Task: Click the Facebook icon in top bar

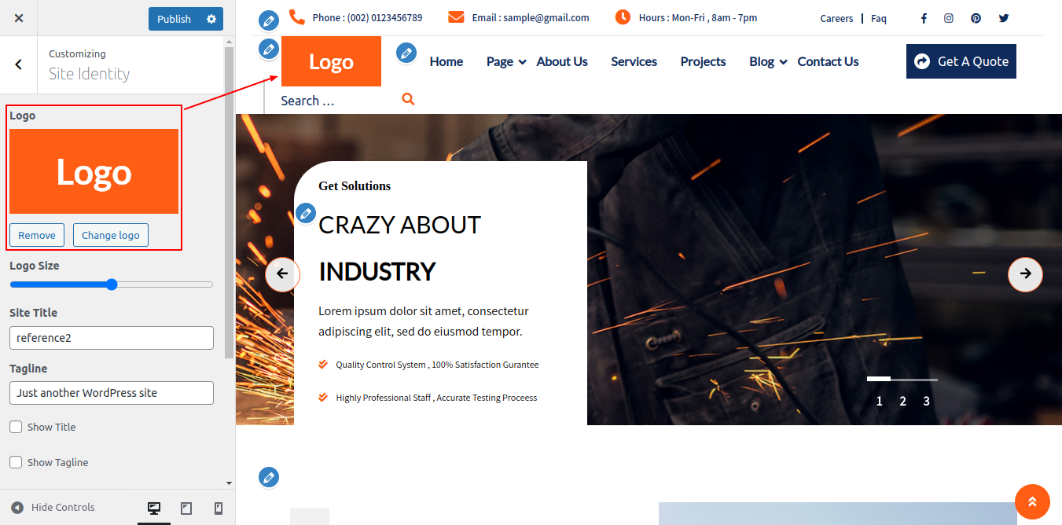Action: click(x=924, y=18)
